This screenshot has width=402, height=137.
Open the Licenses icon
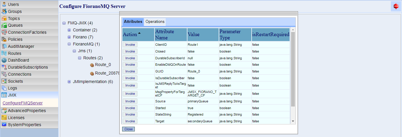(4, 118)
